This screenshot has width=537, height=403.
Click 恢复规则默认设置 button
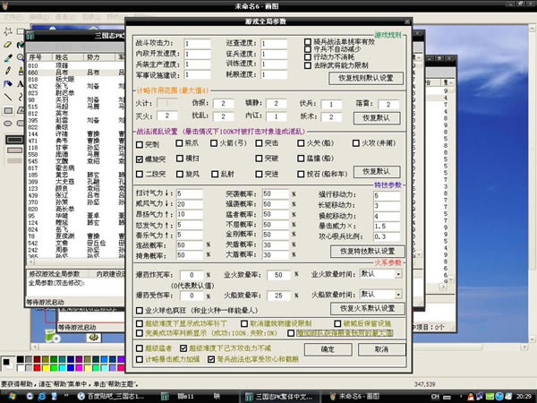pos(364,77)
